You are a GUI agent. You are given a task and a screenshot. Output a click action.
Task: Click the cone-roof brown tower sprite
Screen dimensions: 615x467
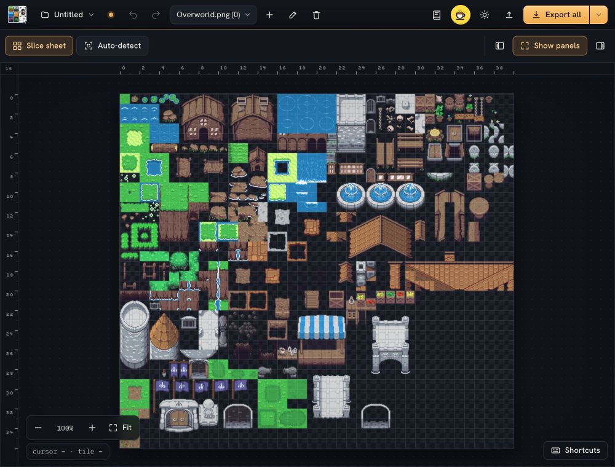click(164, 336)
